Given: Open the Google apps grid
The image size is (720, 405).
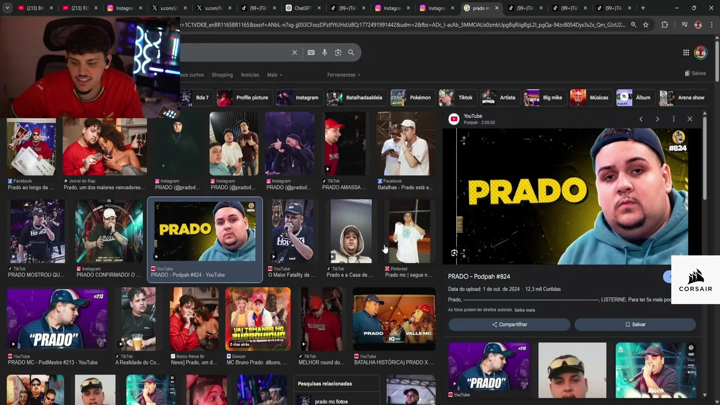Looking at the screenshot, I should click(686, 52).
